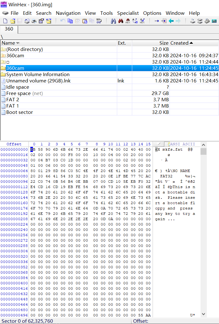
Task: Click size value 29.7 GB
Action: point(160,93)
